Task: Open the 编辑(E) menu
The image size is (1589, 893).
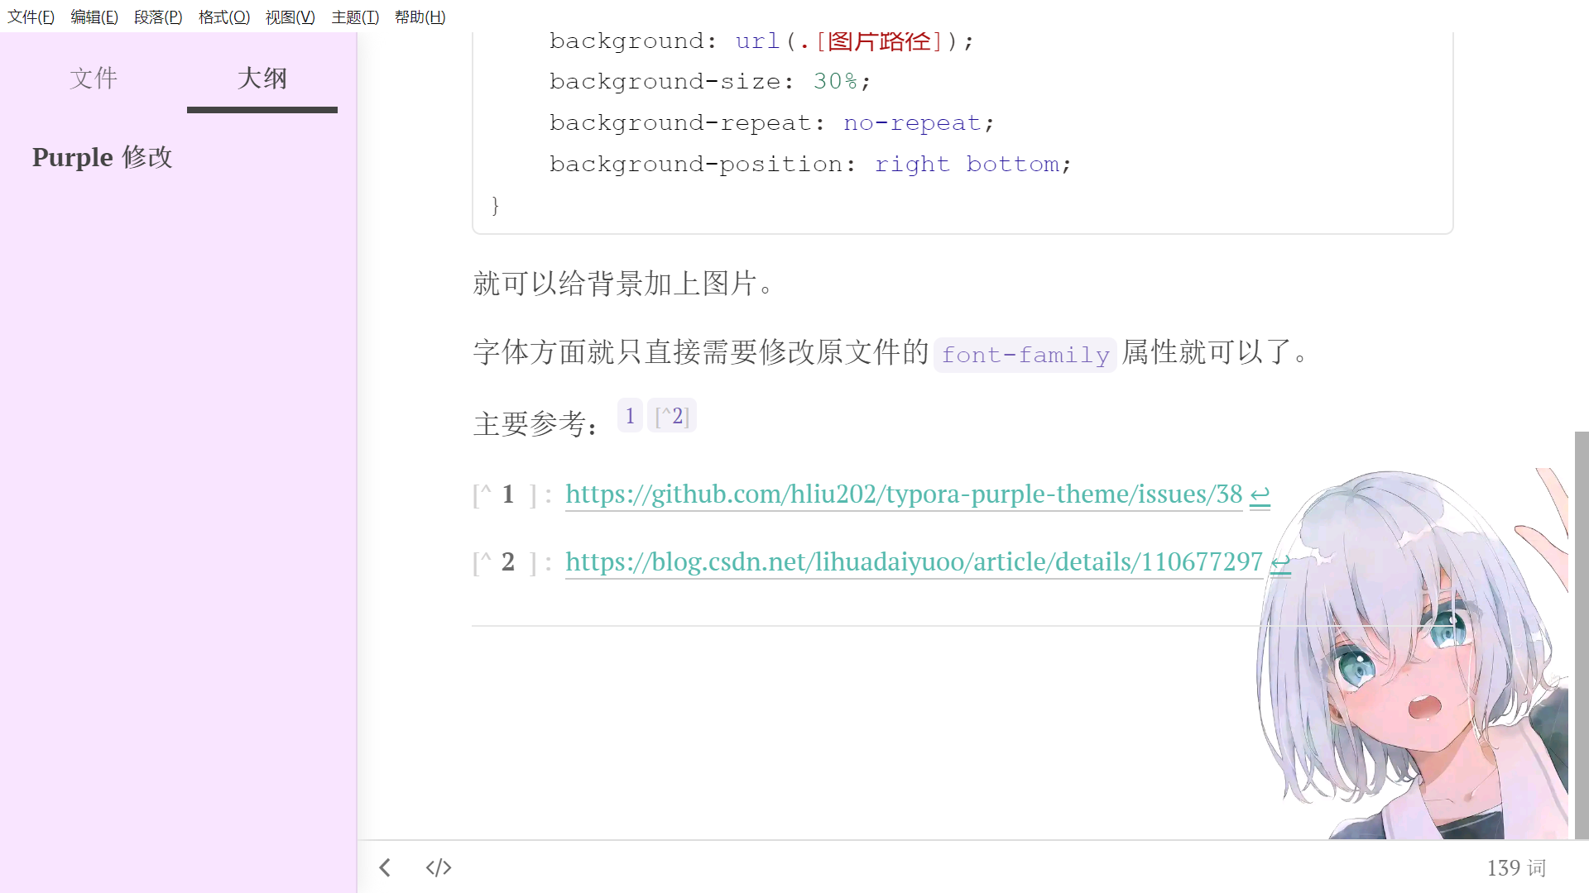Action: click(x=94, y=17)
